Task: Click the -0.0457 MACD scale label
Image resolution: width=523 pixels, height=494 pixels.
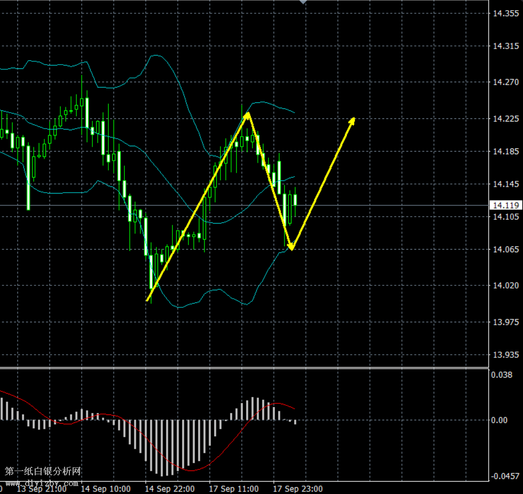Action: tap(504, 475)
